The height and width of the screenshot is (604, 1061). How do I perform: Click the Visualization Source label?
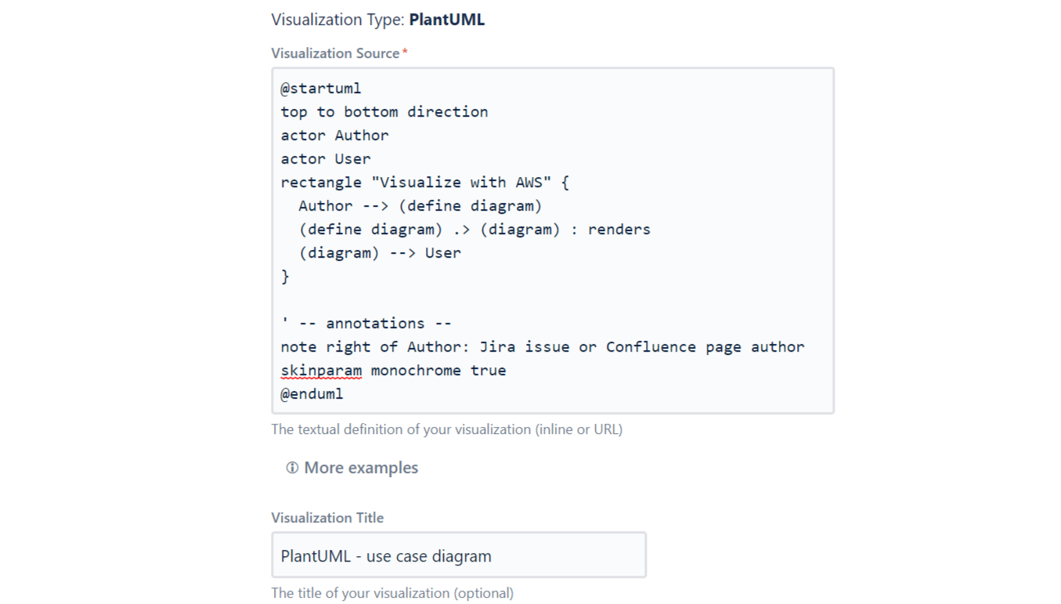(335, 53)
